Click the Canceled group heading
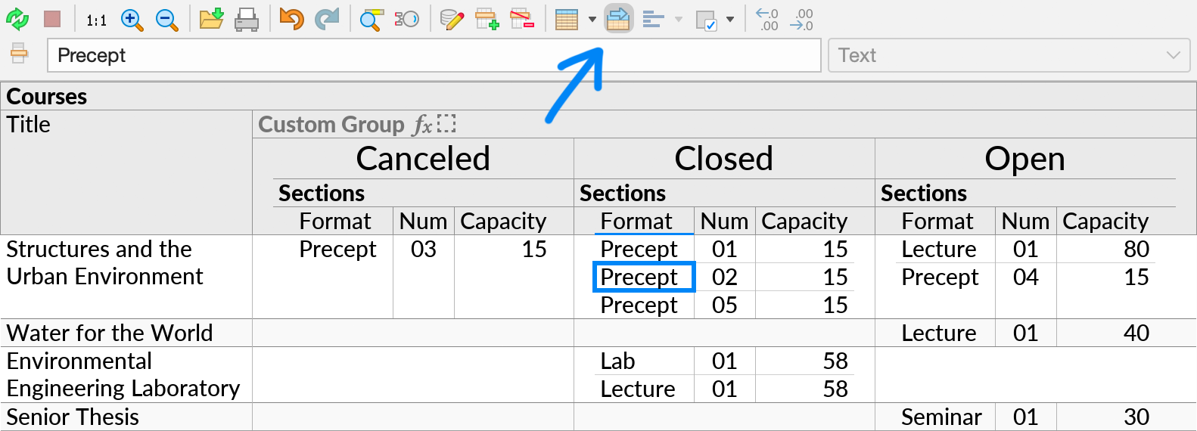The height and width of the screenshot is (431, 1197). tap(423, 159)
